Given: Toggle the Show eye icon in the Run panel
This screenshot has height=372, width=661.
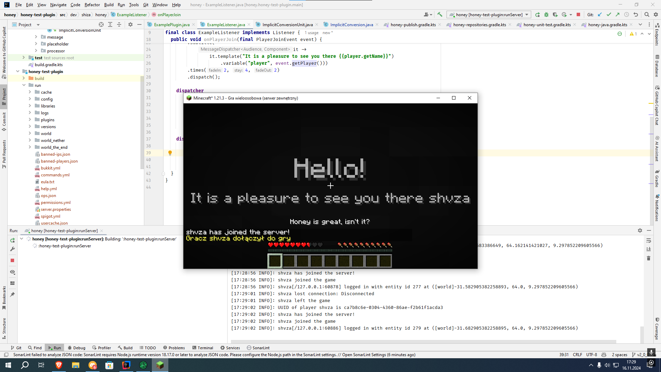Looking at the screenshot, I should pyautogui.click(x=12, y=272).
